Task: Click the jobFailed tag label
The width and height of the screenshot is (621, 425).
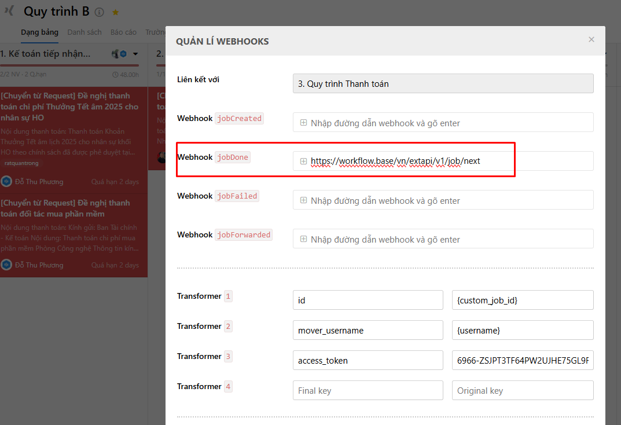Action: tap(237, 196)
